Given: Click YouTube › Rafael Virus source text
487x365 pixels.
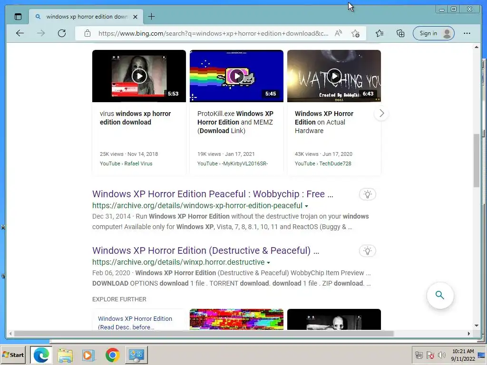Looking at the screenshot, I should 126,163.
